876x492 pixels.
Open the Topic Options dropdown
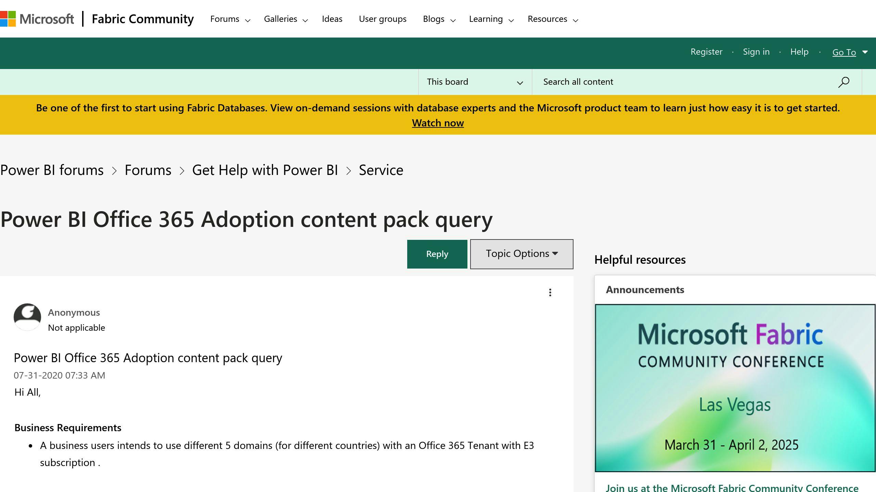[521, 254]
